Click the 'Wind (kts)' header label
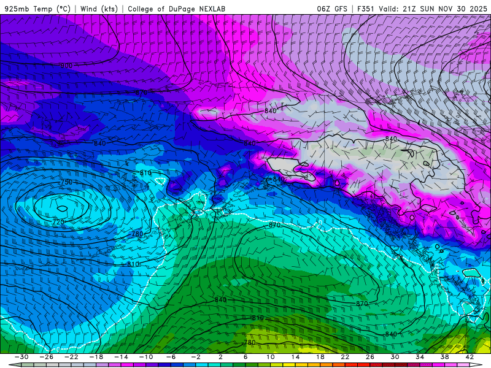The width and height of the screenshot is (491, 368). pyautogui.click(x=99, y=9)
